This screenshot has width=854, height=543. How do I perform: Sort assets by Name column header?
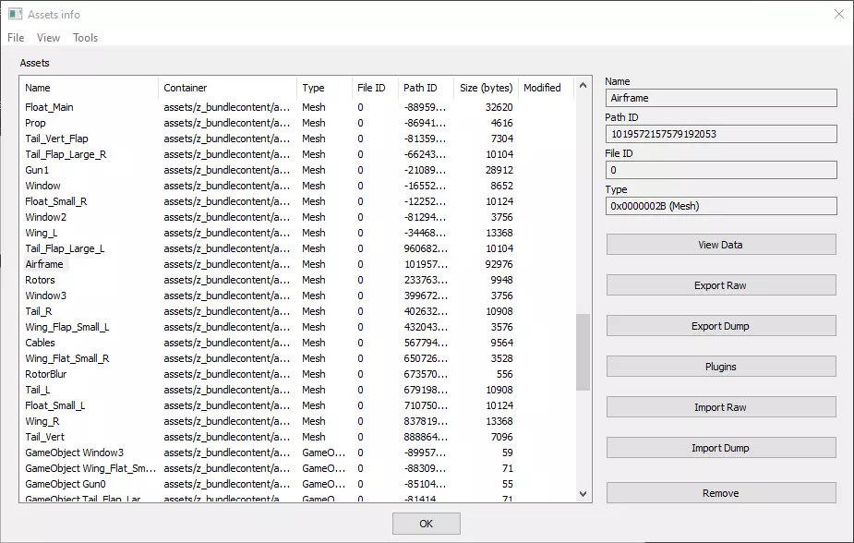coord(89,88)
